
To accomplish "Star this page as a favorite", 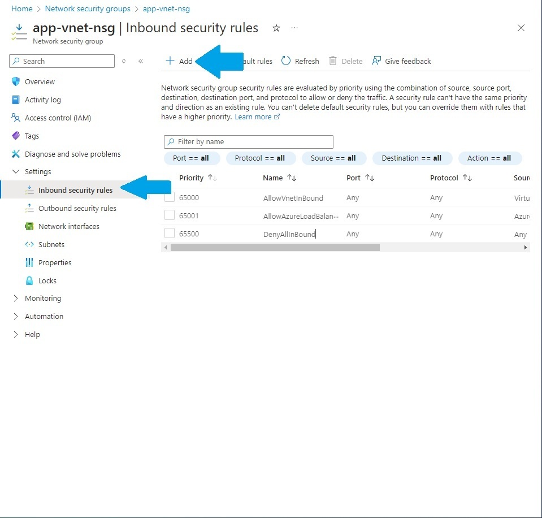I will pyautogui.click(x=276, y=28).
